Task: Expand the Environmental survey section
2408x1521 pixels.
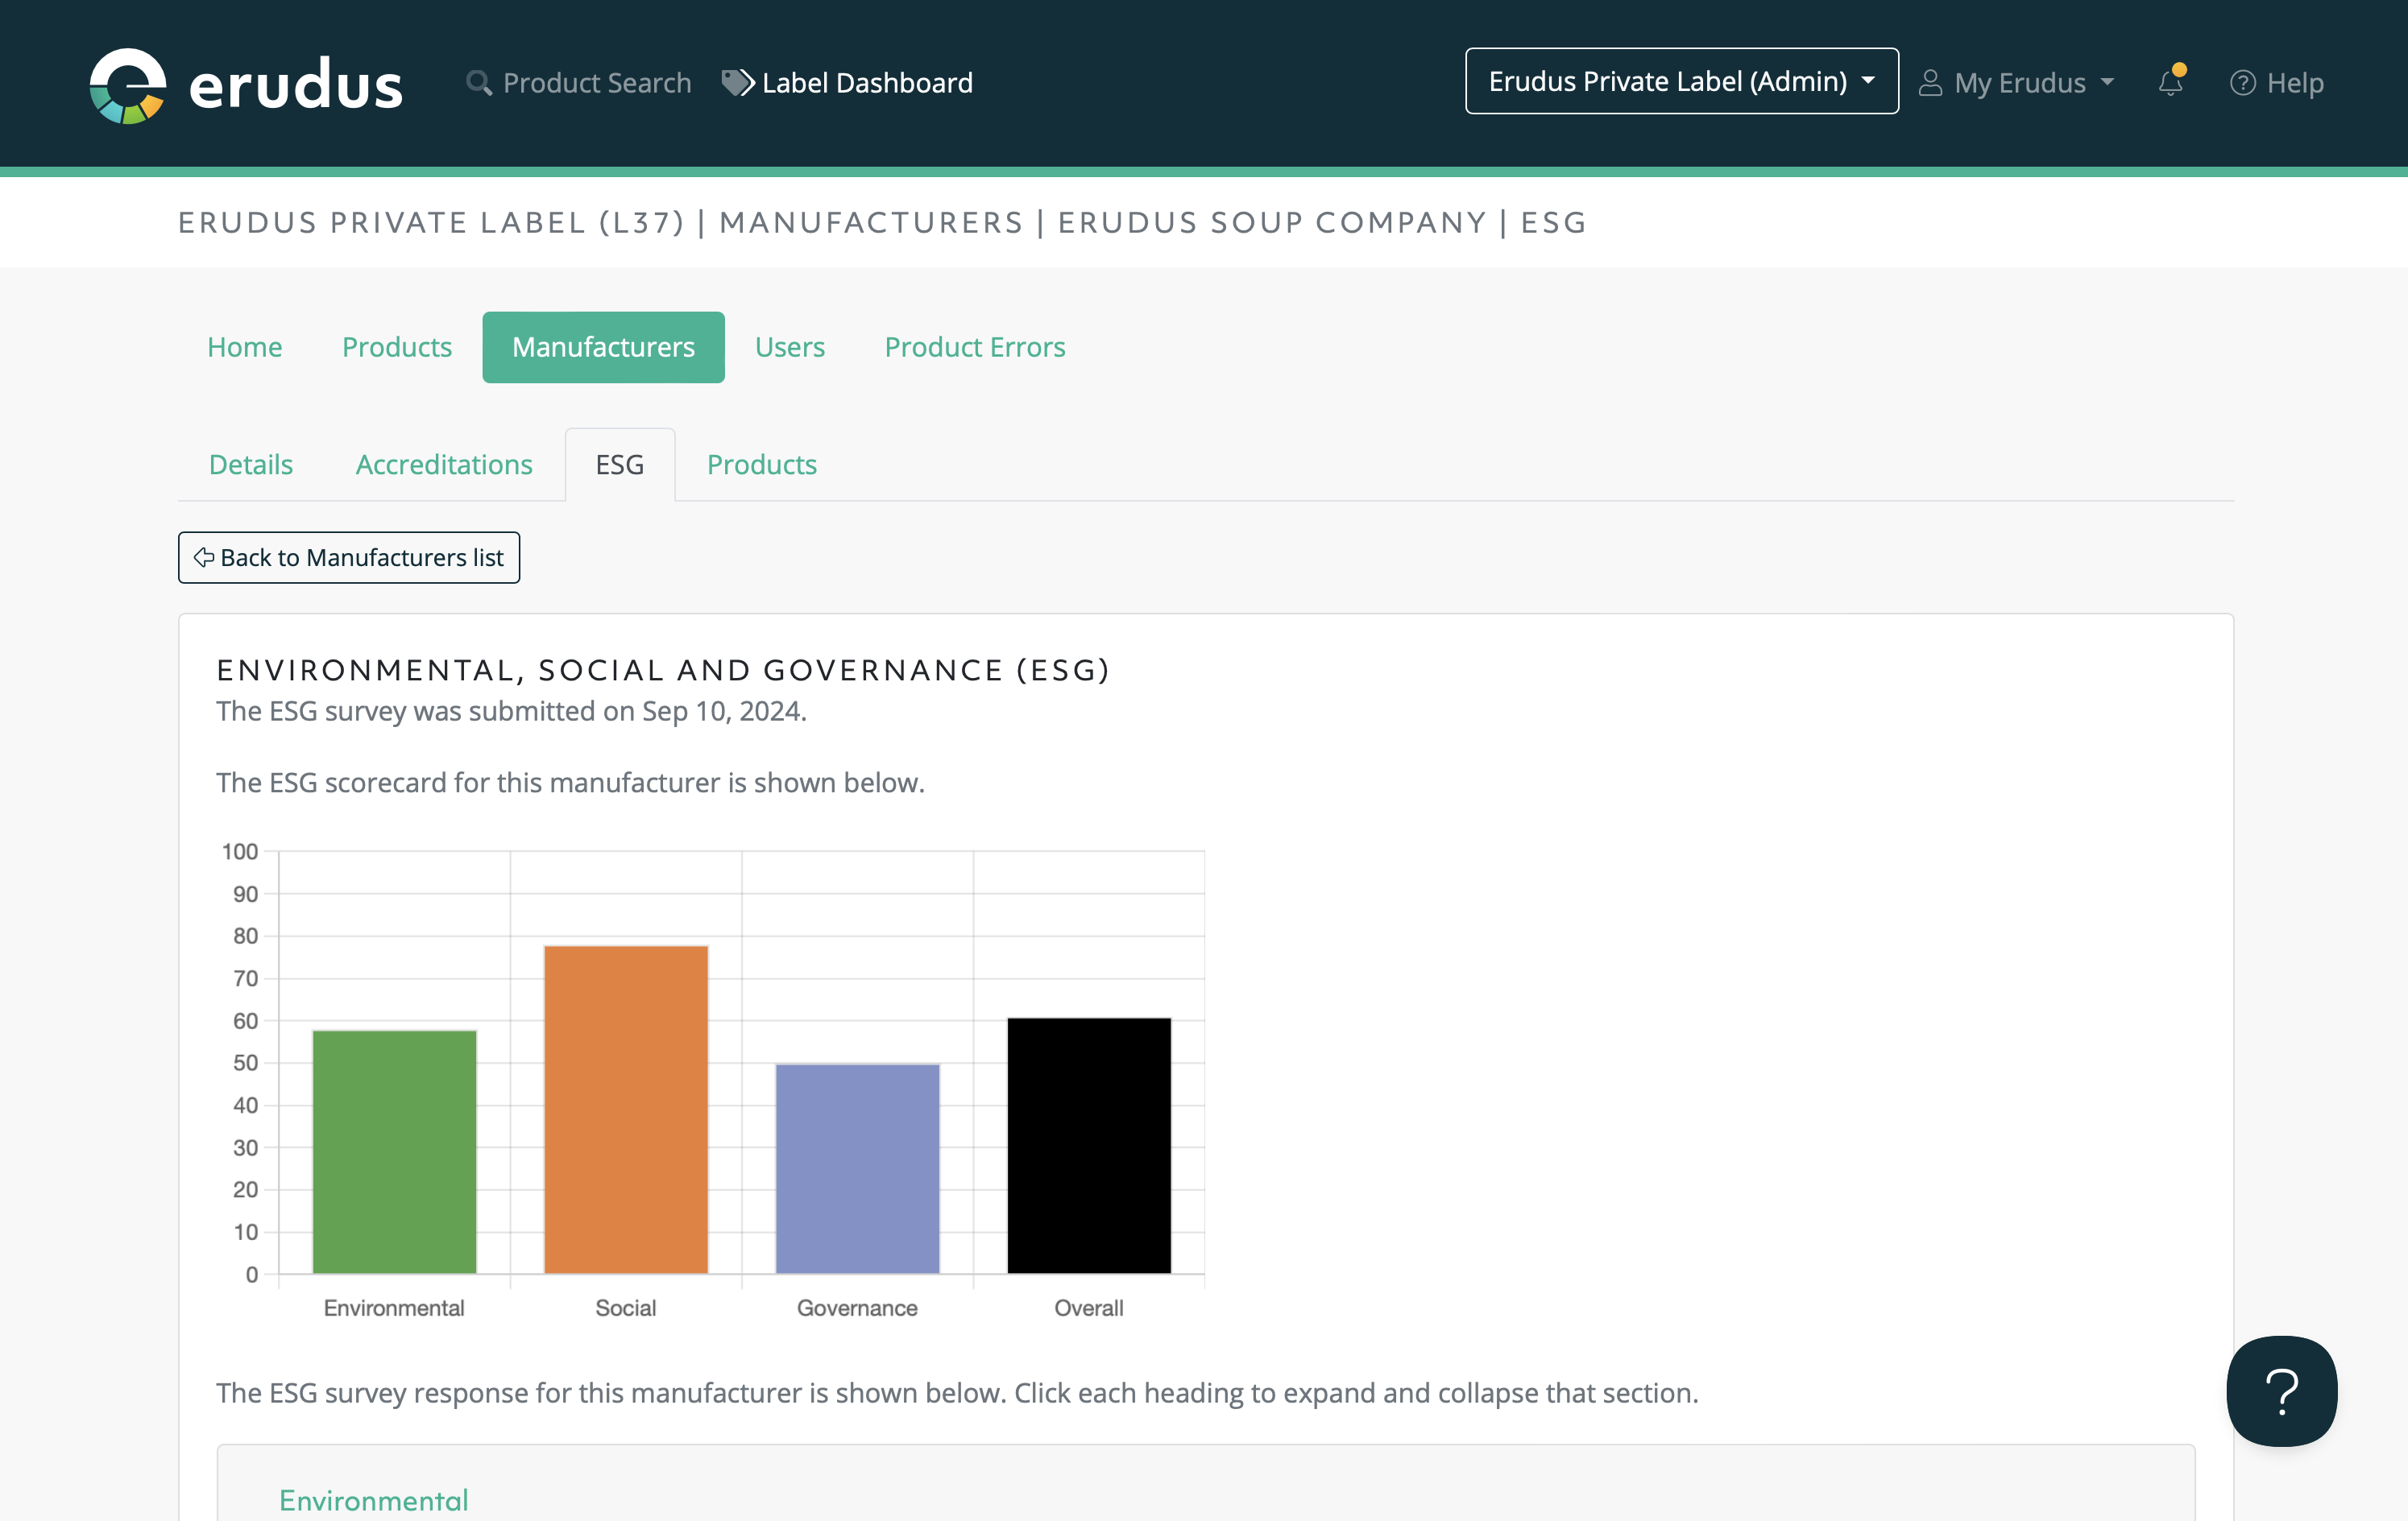Action: coord(373,1499)
